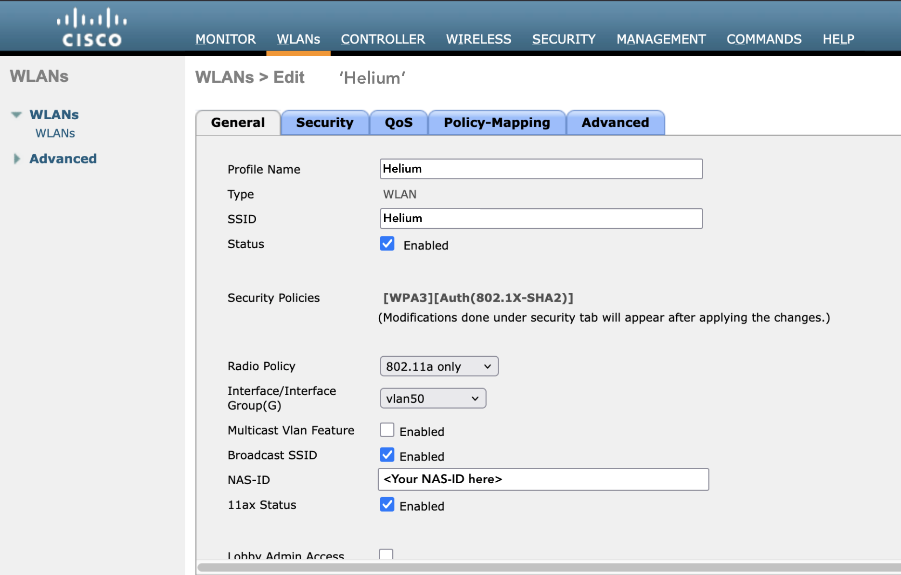
Task: Open the MONITOR menu
Action: tap(225, 39)
